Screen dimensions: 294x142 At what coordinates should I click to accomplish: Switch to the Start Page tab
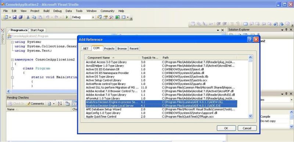(x=37, y=30)
